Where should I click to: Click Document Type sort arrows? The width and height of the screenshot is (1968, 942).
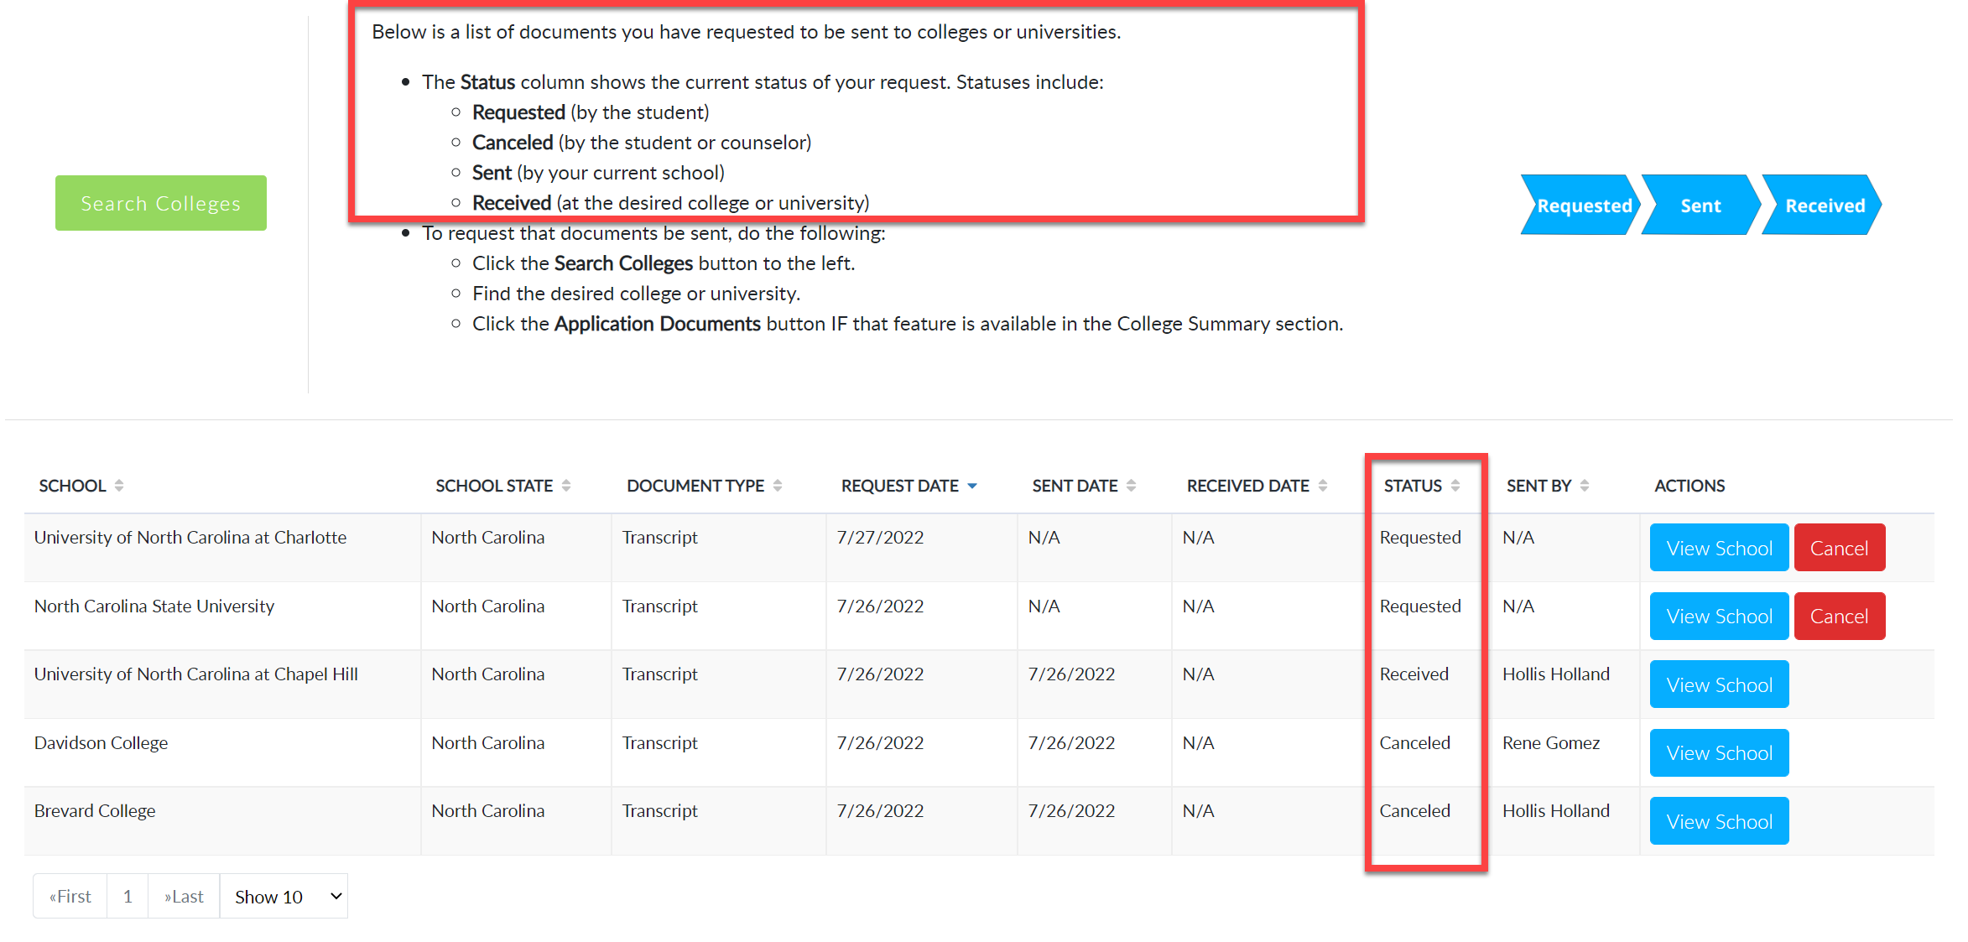(778, 486)
